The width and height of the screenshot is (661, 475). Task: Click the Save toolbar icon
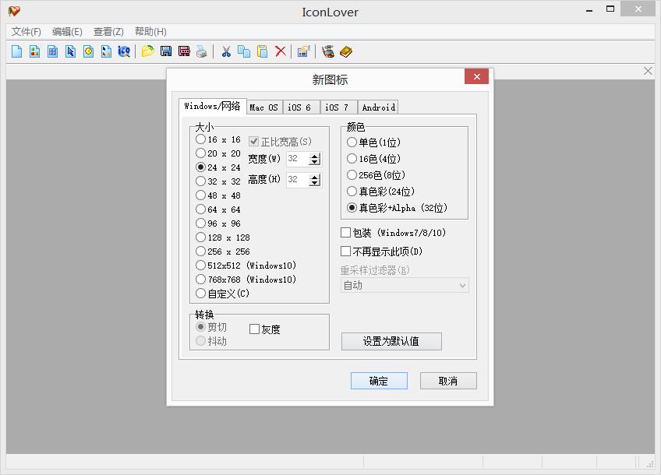pyautogui.click(x=165, y=51)
